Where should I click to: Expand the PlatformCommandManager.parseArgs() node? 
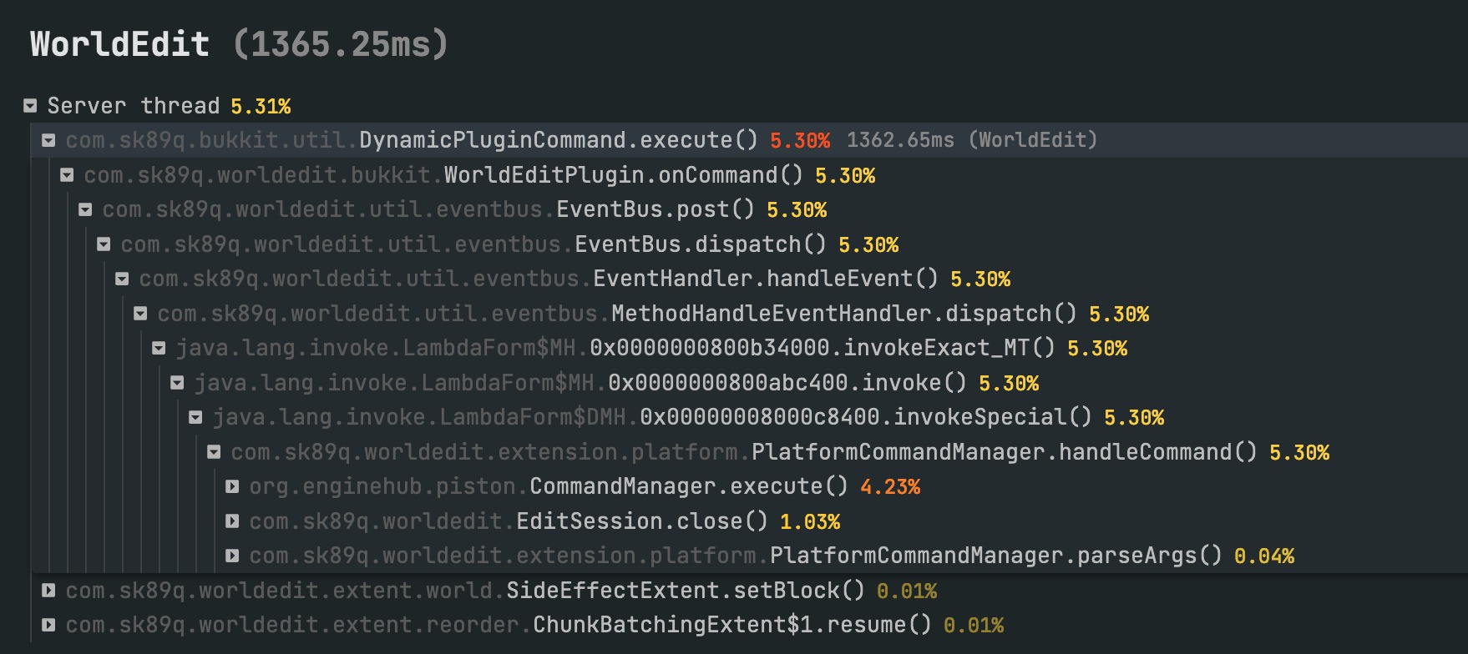point(232,556)
